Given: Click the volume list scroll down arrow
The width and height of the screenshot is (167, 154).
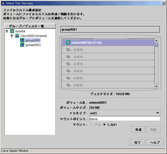Looking at the screenshot, I should click(156, 86).
